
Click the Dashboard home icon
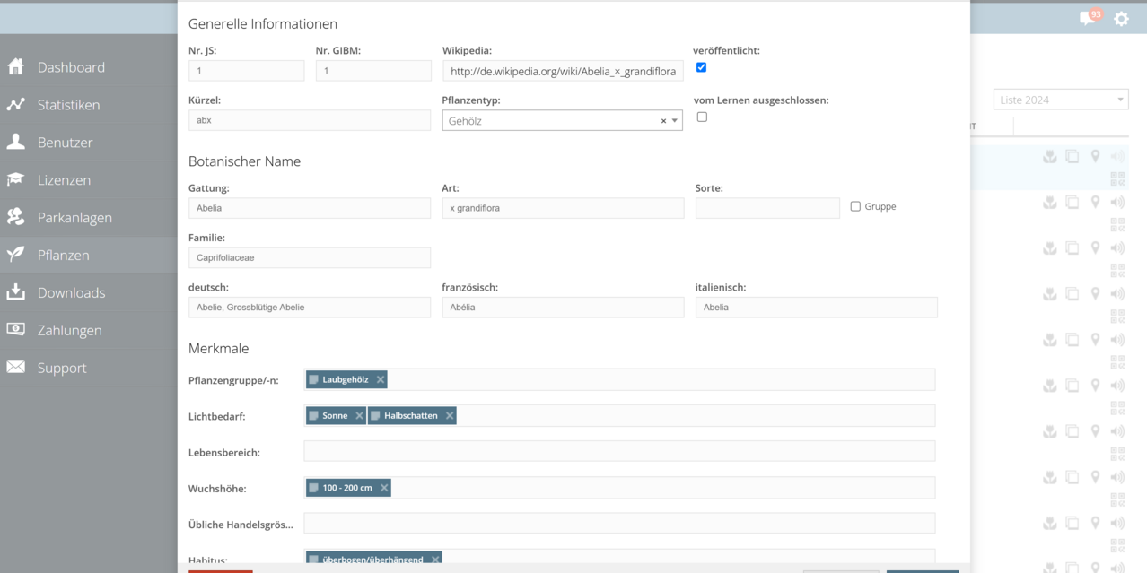click(x=16, y=67)
